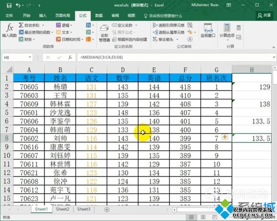Viewport: 277px width, 221px height.
Task: Select row 5 header
Action: pyautogui.click(x=7, y=112)
